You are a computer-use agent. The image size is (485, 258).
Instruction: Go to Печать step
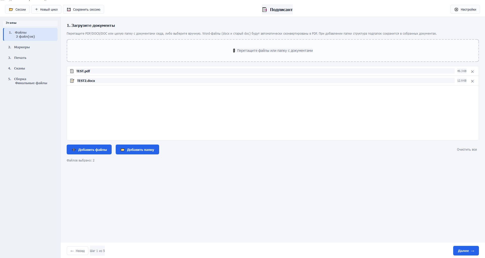pos(31,58)
